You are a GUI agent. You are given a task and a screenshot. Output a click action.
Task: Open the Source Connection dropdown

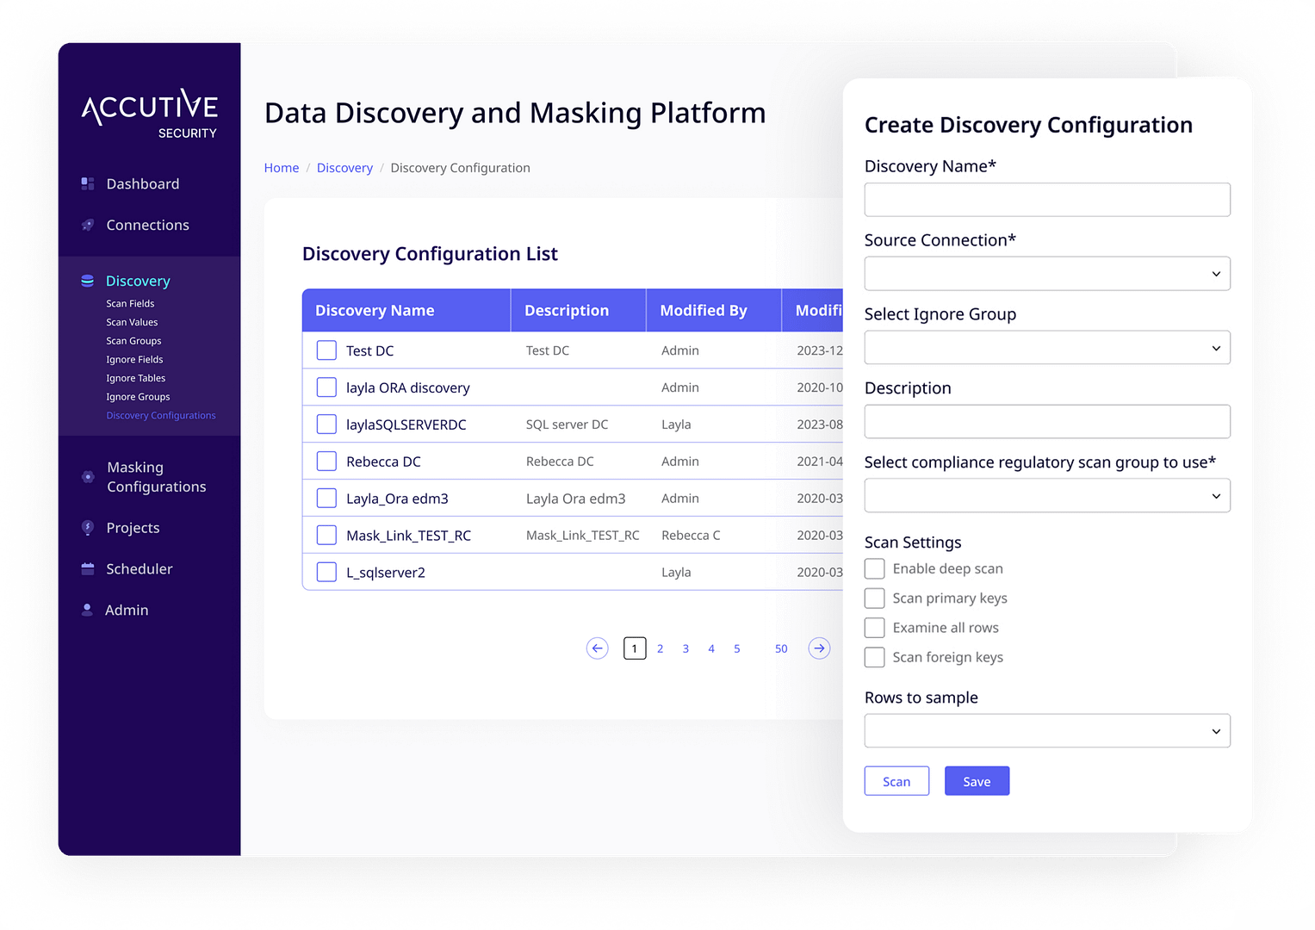[1046, 274]
